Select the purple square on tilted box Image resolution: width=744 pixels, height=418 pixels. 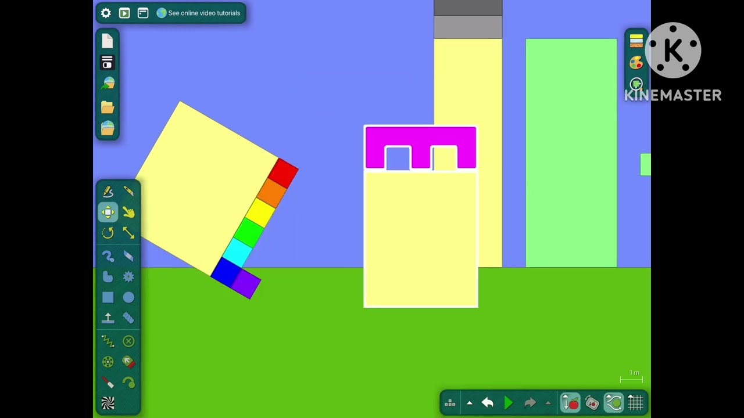[247, 283]
